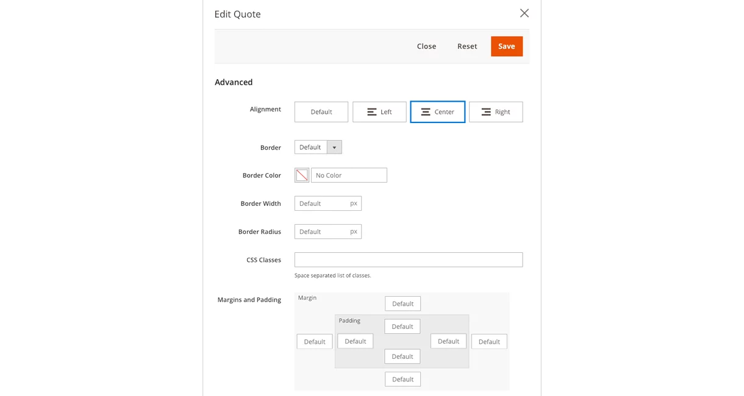Close the Edit Quote panel with X
The height and width of the screenshot is (396, 744).
point(524,13)
